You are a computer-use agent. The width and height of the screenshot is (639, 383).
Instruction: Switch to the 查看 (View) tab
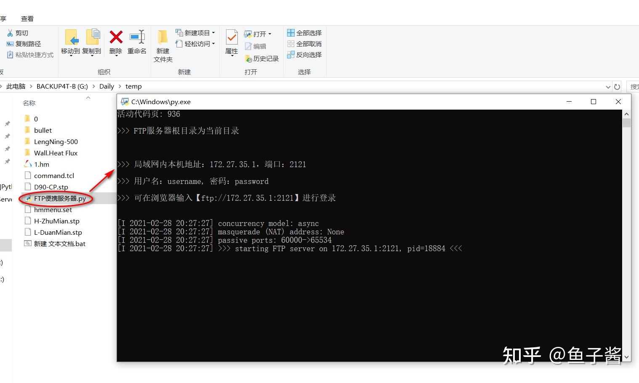coord(27,18)
